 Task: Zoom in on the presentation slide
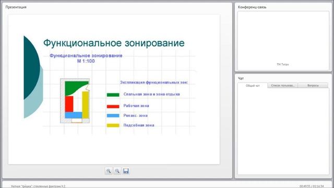(x=109, y=171)
